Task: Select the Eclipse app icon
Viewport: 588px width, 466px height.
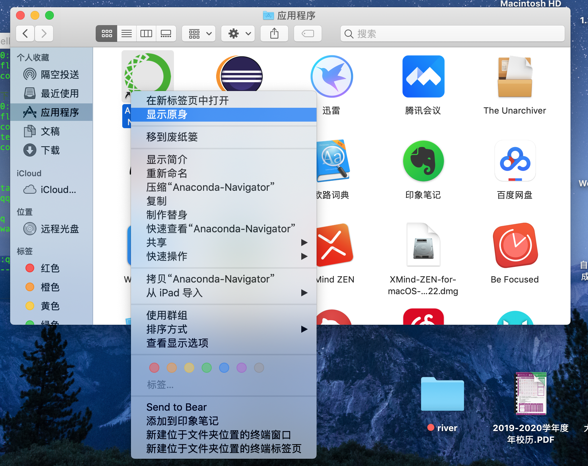Action: coord(240,73)
